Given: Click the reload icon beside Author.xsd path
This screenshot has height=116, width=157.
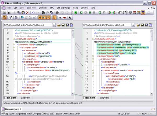Looking at the screenshot, I should click(72, 25).
